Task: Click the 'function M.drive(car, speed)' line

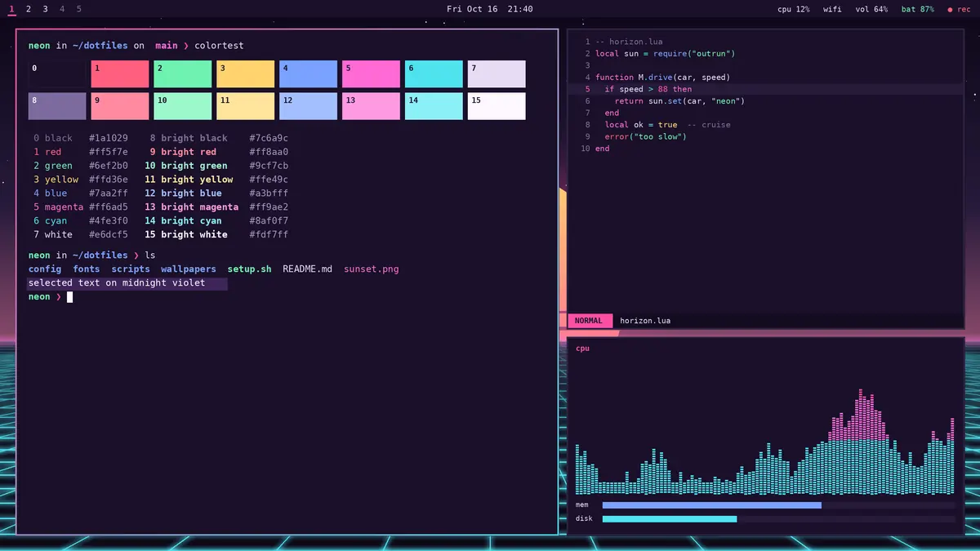Action: coord(663,78)
